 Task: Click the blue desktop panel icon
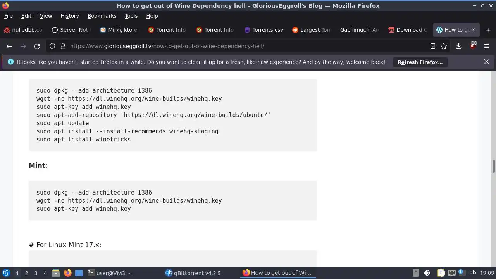point(79,273)
